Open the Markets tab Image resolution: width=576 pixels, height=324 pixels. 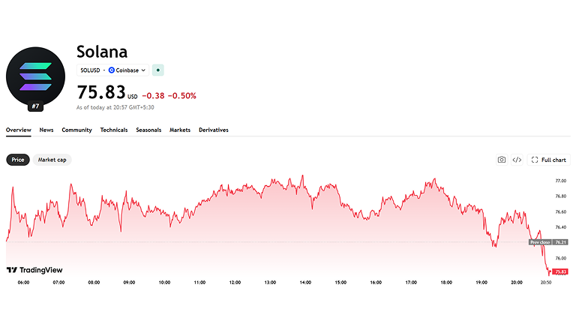coord(180,130)
